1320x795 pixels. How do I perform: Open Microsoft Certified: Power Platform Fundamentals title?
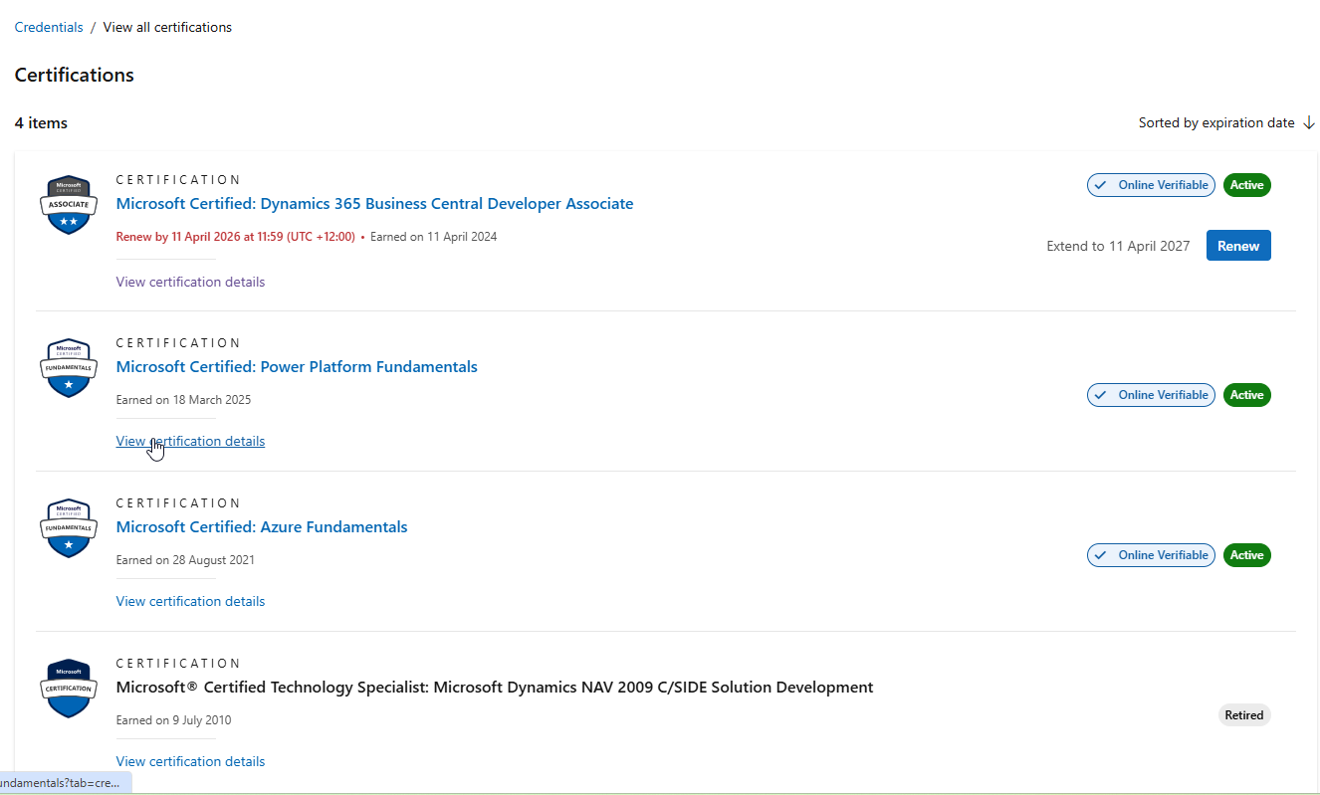click(x=297, y=367)
